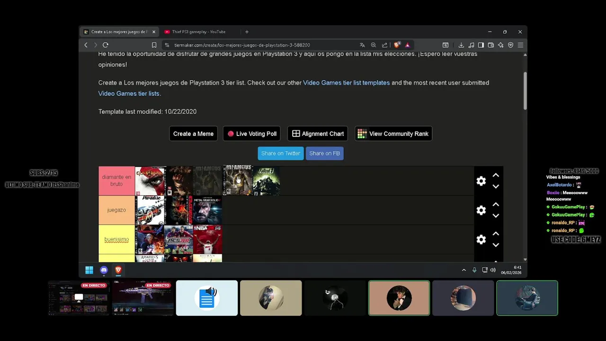Select the PES 2010 game cover
Viewport: 606px width, 341px height.
coord(178,239)
